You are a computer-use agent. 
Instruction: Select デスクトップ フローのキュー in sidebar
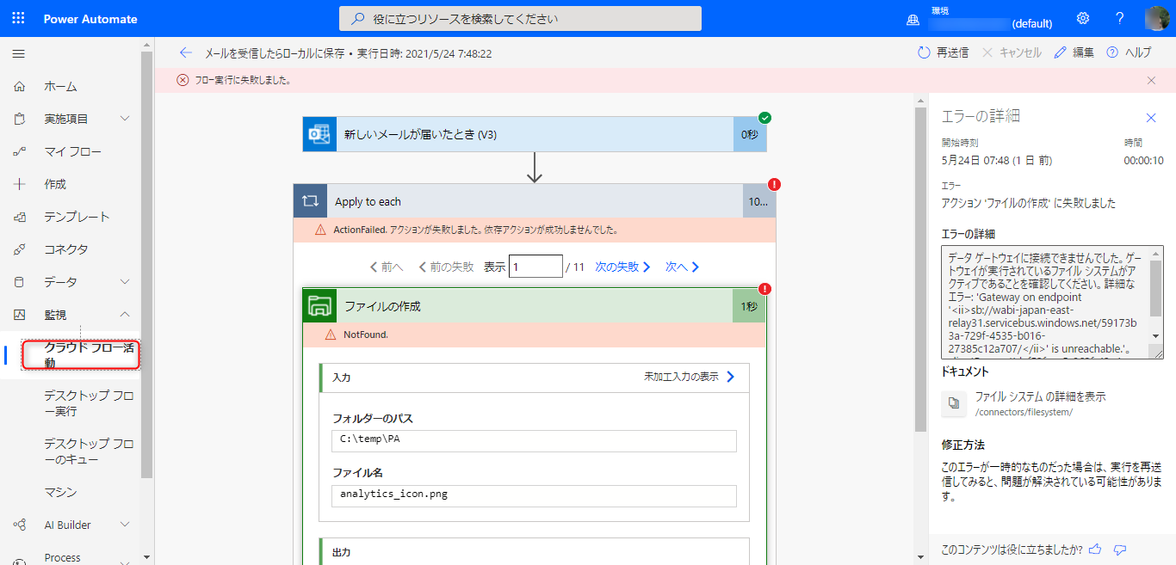point(90,451)
